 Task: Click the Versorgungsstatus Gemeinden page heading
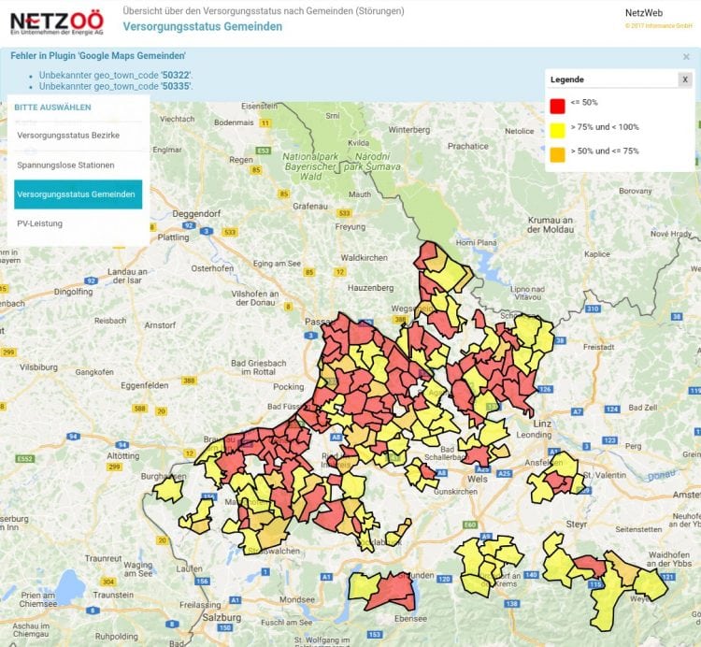[x=202, y=26]
